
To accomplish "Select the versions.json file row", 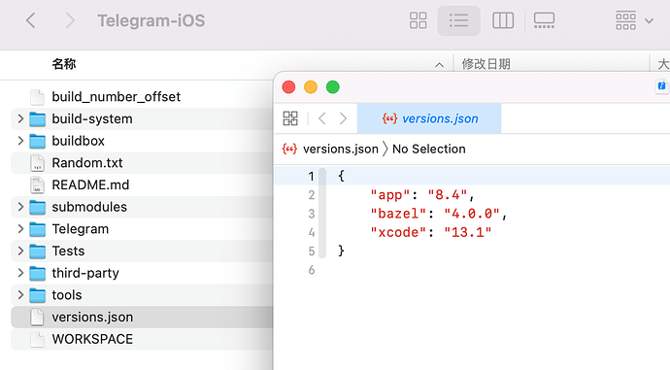I will tap(142, 317).
